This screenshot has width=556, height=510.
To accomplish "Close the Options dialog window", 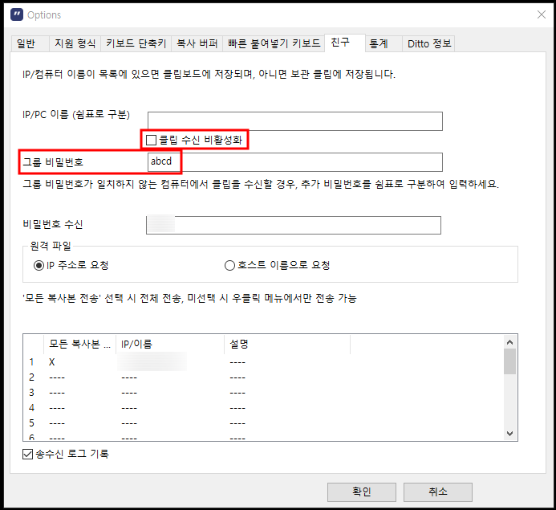I will coord(541,14).
